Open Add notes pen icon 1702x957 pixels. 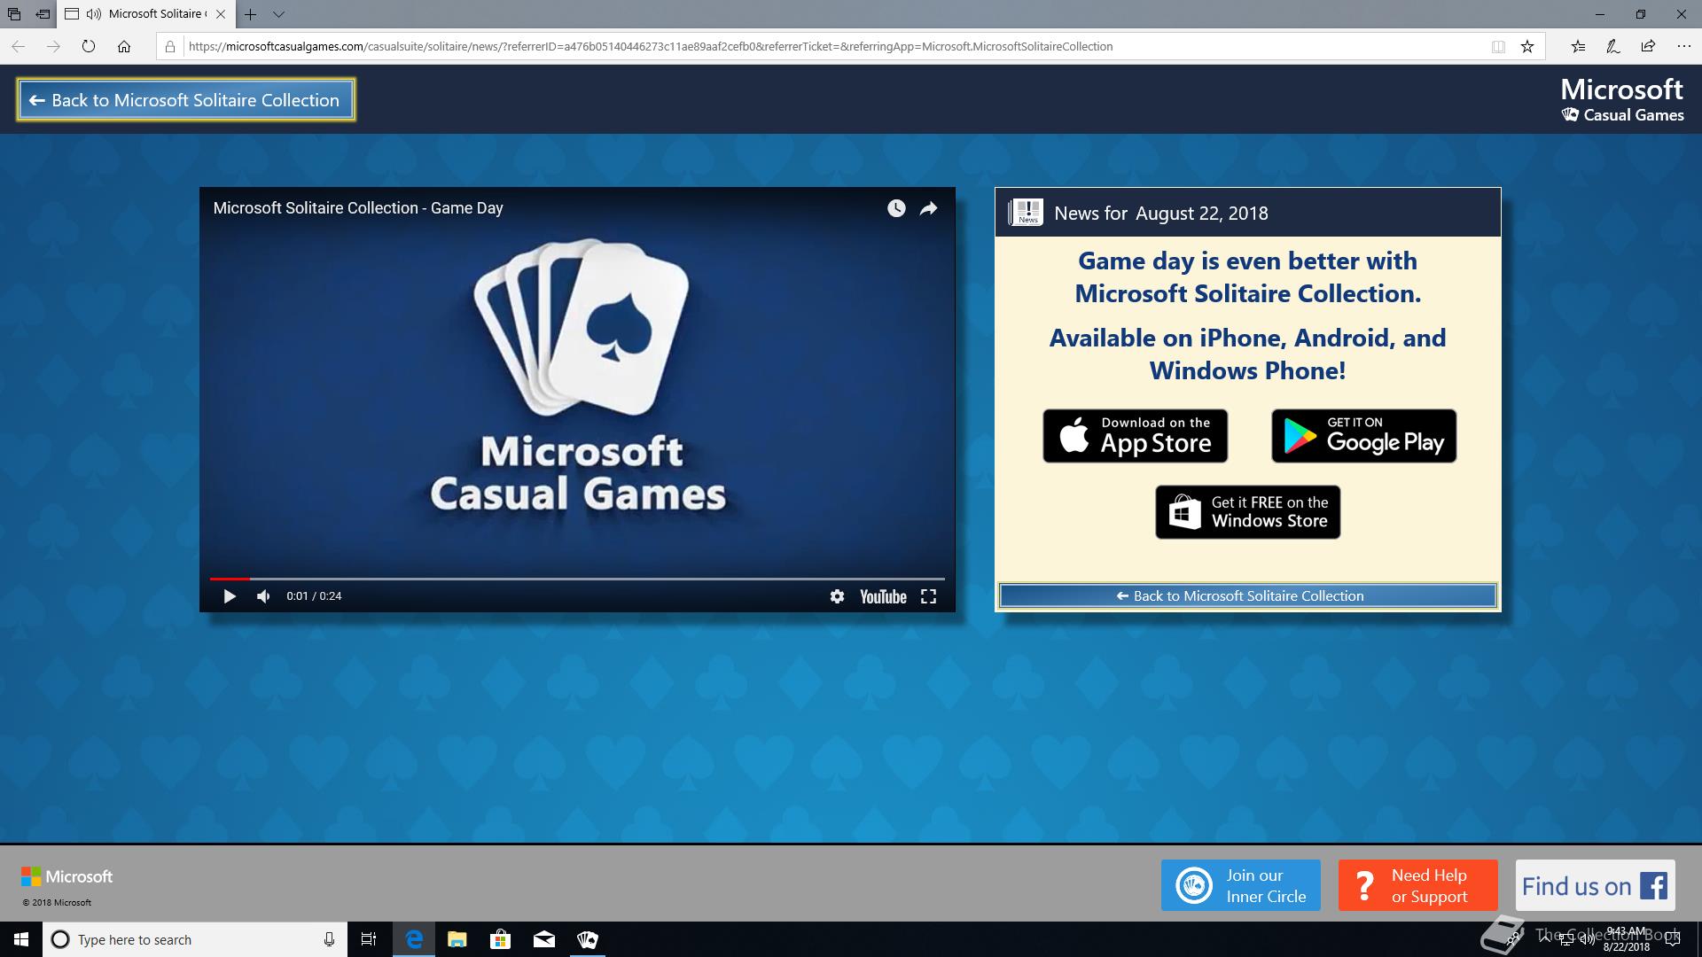(1613, 46)
